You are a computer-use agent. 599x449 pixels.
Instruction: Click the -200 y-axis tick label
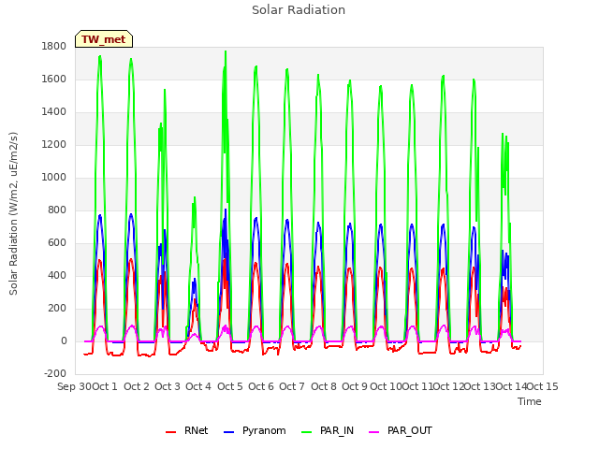coord(55,373)
